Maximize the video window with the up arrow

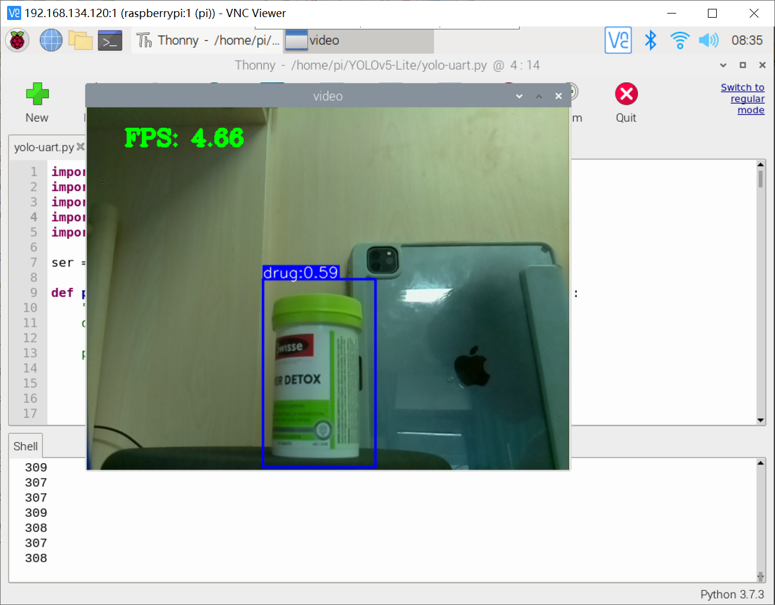point(539,97)
